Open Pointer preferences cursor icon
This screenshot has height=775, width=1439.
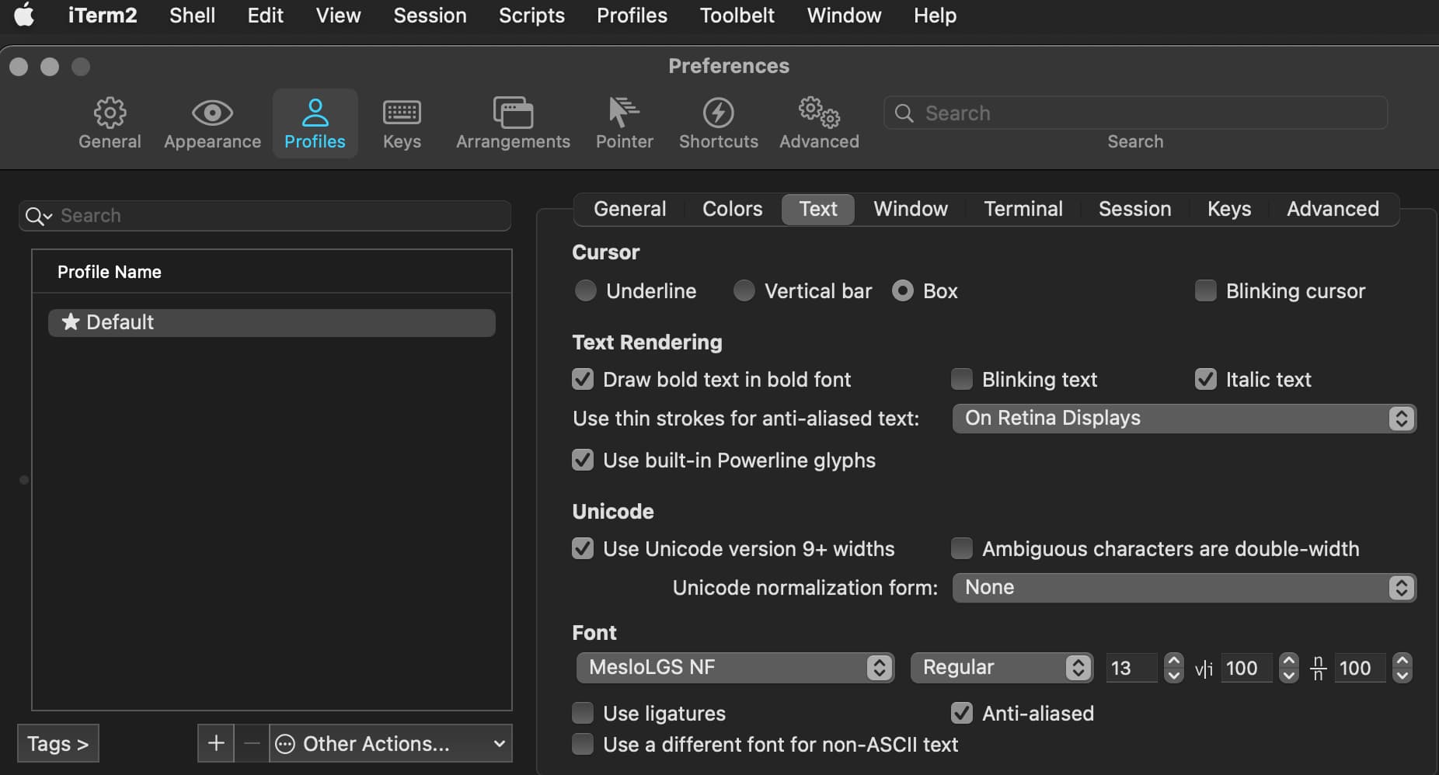coord(624,113)
